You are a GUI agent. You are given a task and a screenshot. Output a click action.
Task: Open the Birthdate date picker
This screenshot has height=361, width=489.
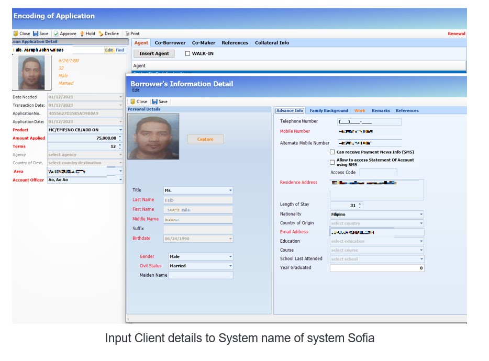pyautogui.click(x=230, y=239)
